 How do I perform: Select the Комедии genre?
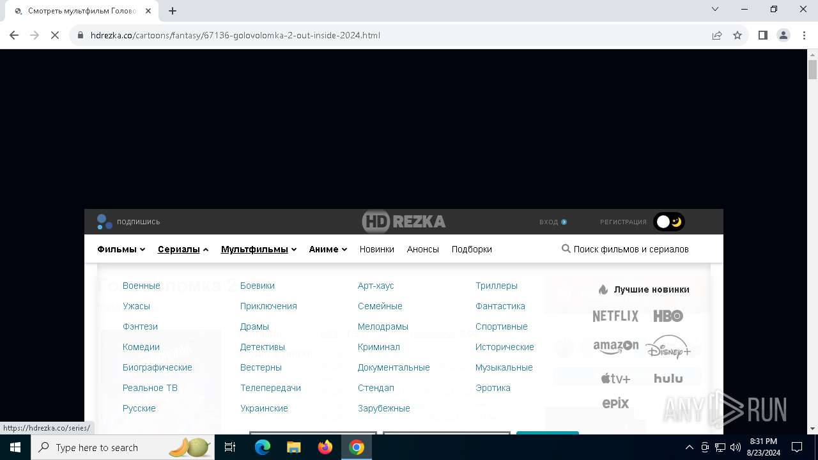pos(141,347)
